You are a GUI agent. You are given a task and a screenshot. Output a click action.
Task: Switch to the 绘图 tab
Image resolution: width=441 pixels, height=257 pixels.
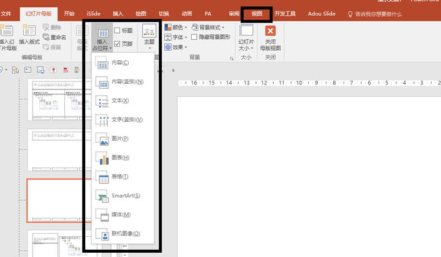coord(141,13)
